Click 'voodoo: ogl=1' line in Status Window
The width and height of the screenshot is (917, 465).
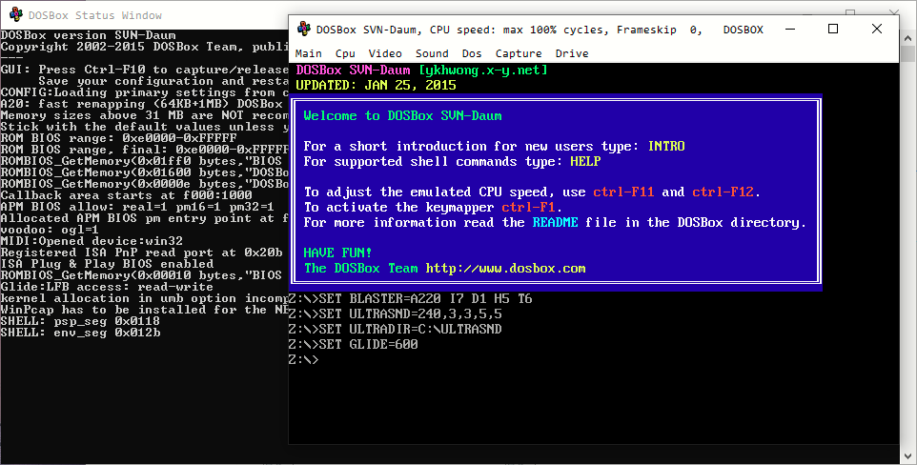(50, 230)
